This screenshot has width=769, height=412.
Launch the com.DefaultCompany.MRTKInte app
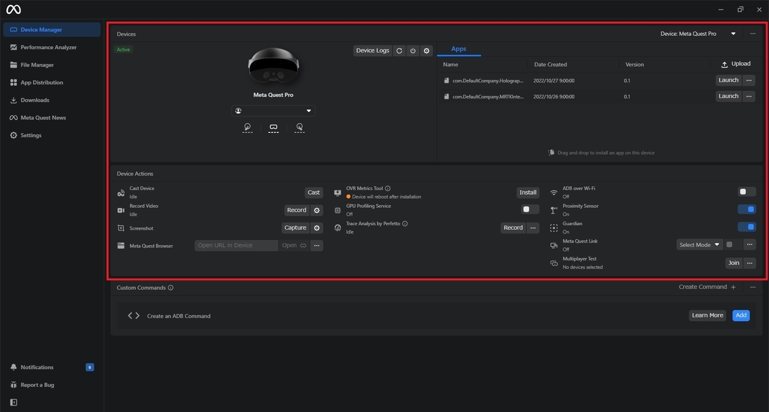[x=729, y=96]
